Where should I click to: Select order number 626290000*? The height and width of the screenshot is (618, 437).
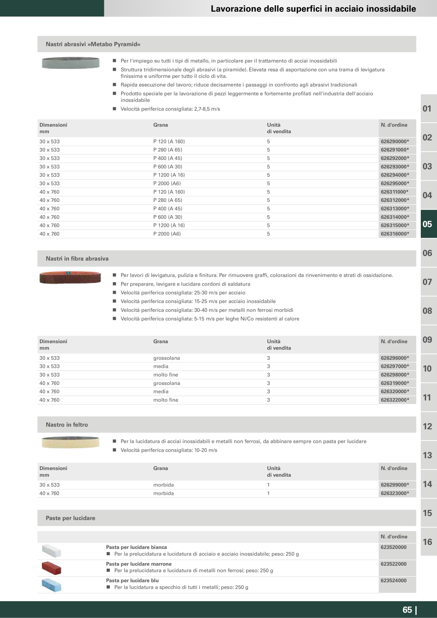395,142
